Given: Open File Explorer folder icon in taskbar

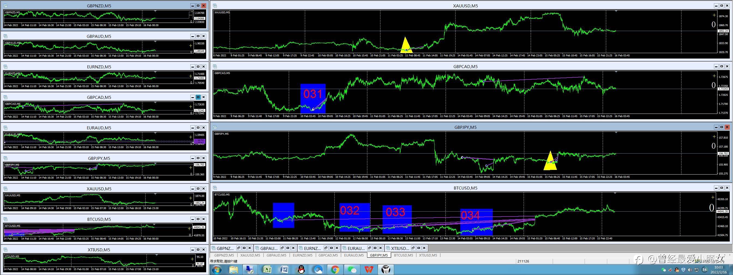Looking at the screenshot, I should tap(233, 269).
